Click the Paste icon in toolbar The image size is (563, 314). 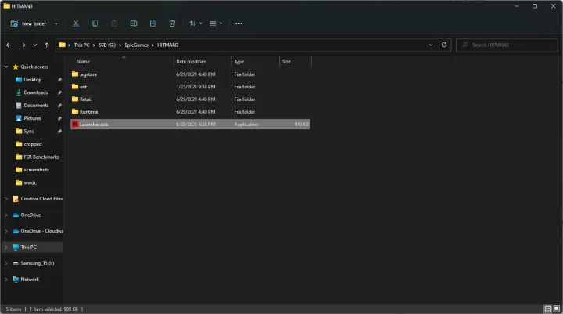coord(114,23)
